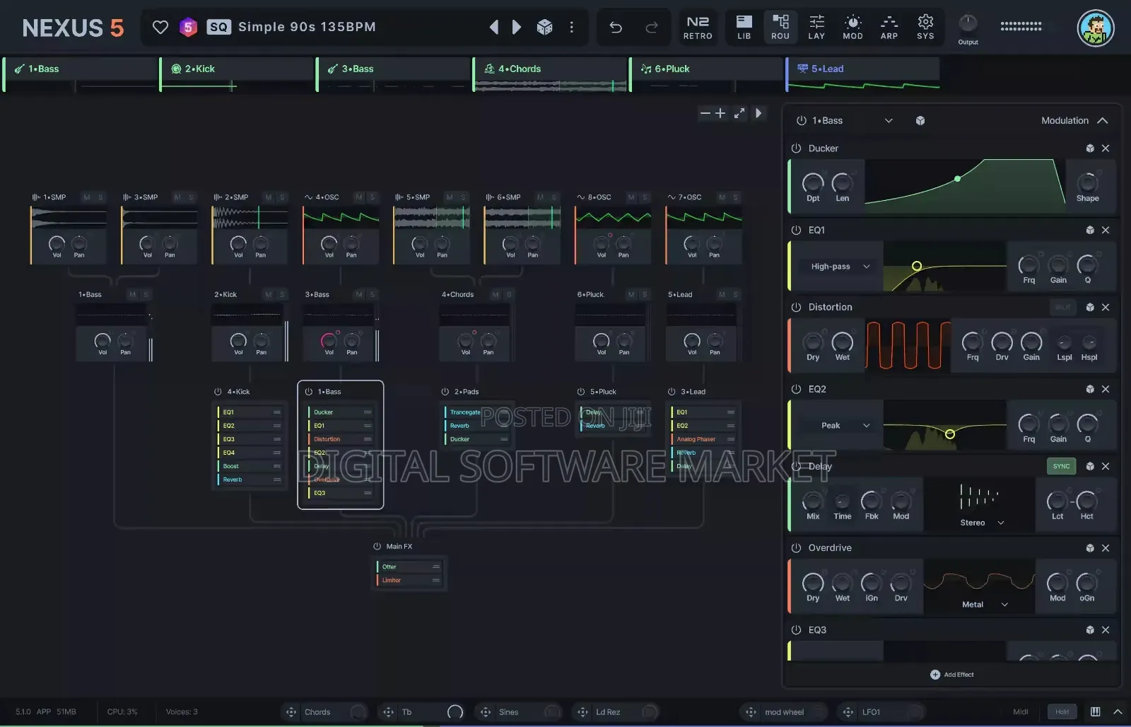
Task: Expand the bottom panel chevron
Action: (1118, 712)
